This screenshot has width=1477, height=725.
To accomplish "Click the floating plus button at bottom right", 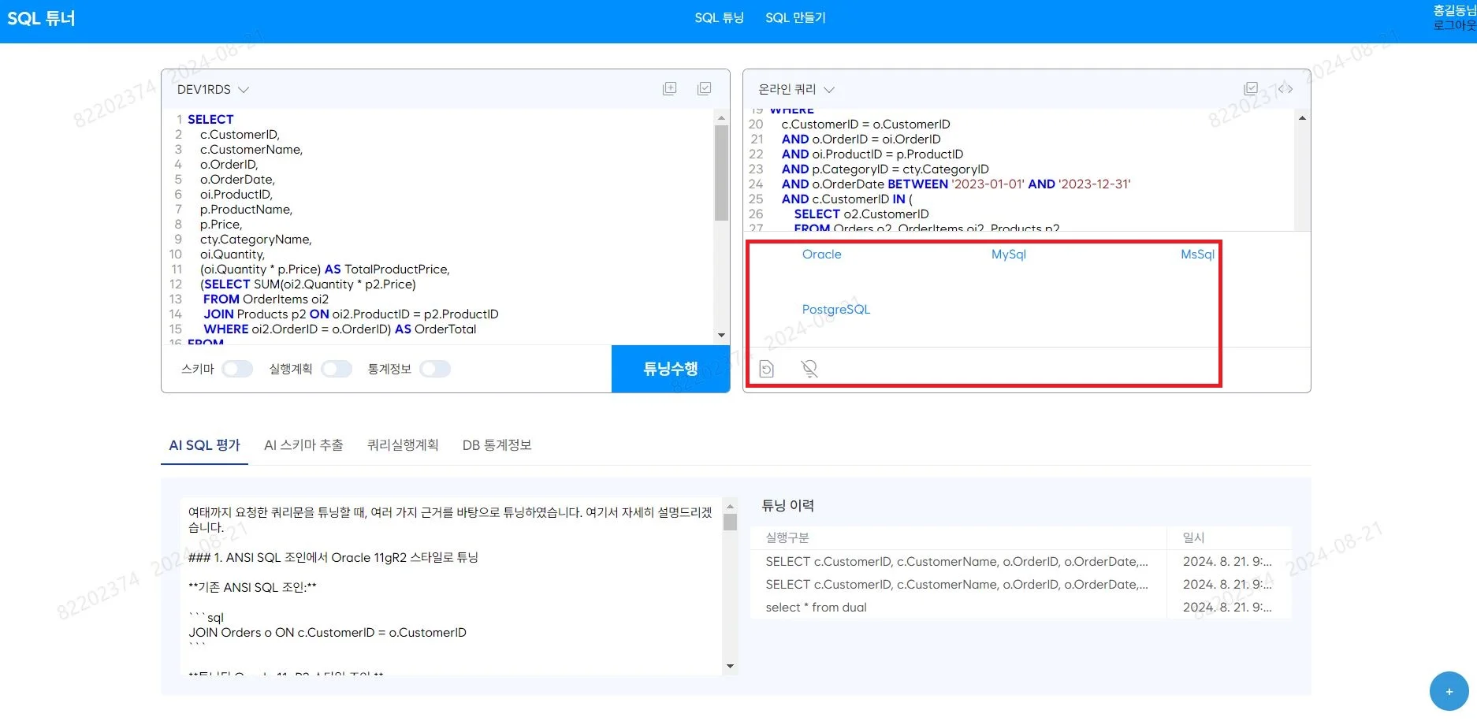I will [x=1449, y=691].
